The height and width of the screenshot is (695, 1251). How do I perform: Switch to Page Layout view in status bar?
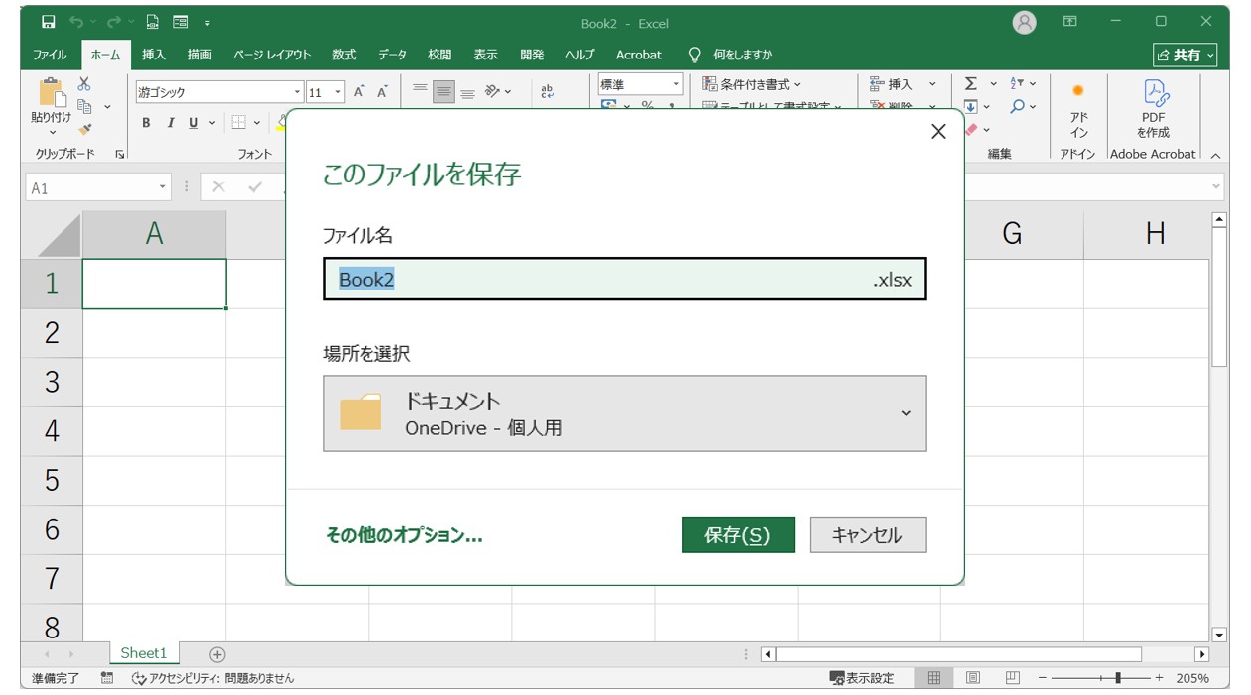point(973,678)
